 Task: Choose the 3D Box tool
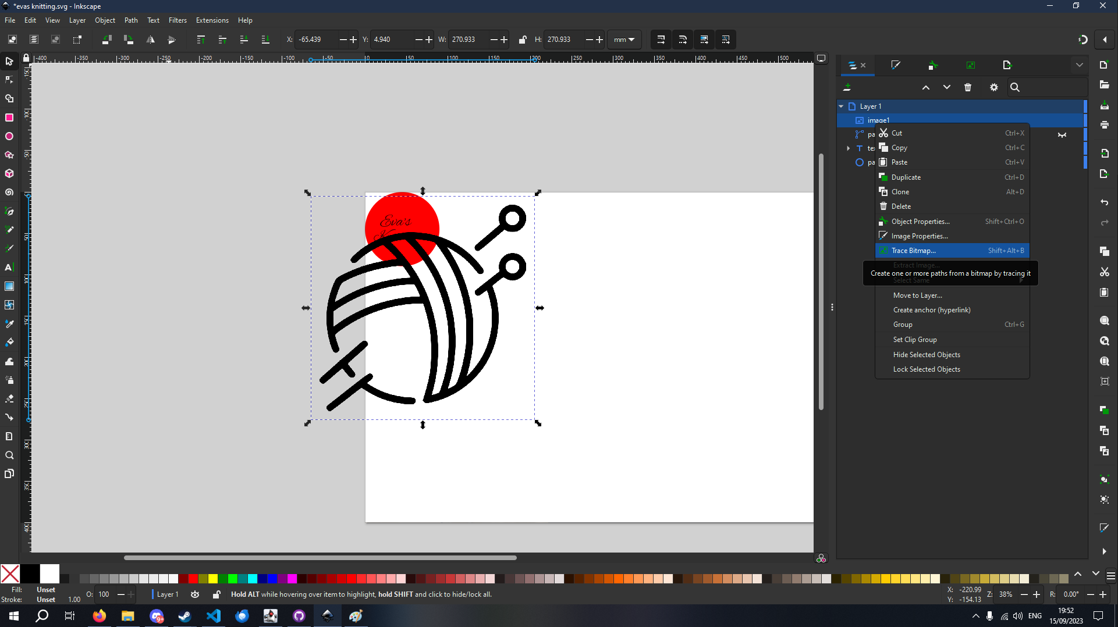[9, 173]
